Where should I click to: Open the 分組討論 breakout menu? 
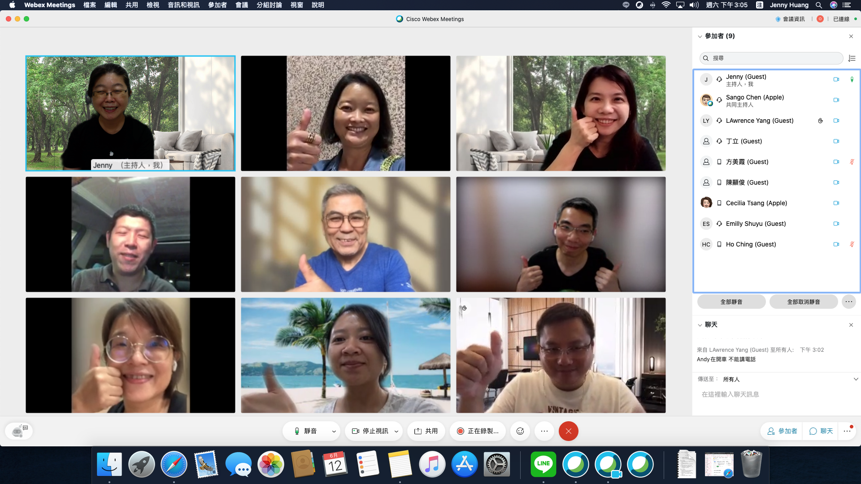tap(269, 5)
